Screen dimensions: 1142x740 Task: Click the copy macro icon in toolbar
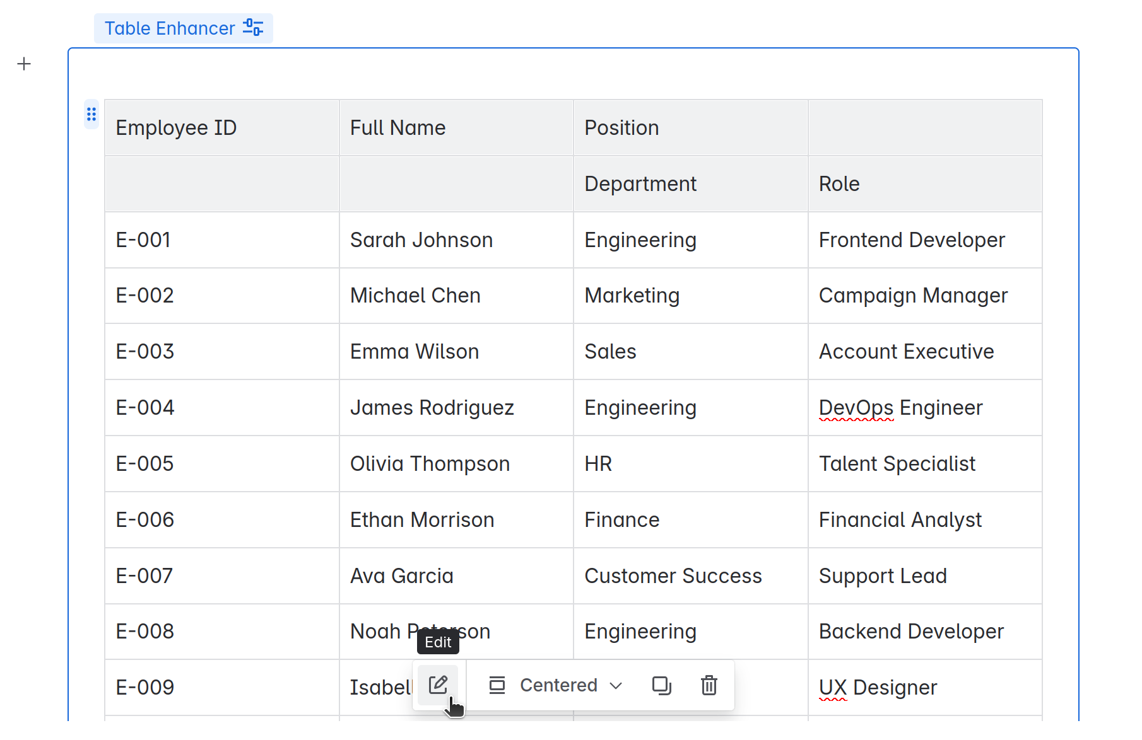[x=661, y=685]
